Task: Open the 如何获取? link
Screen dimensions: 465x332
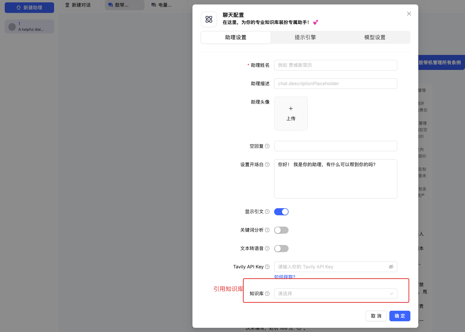Action: (285, 277)
